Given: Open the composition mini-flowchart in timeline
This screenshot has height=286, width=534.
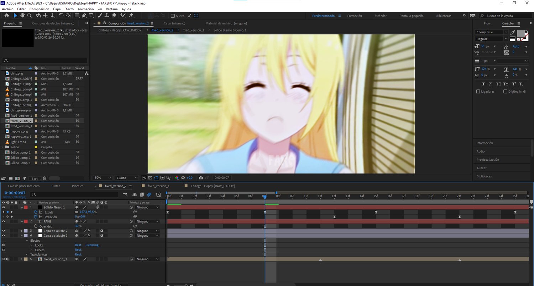Looking at the screenshot, I should [125, 194].
